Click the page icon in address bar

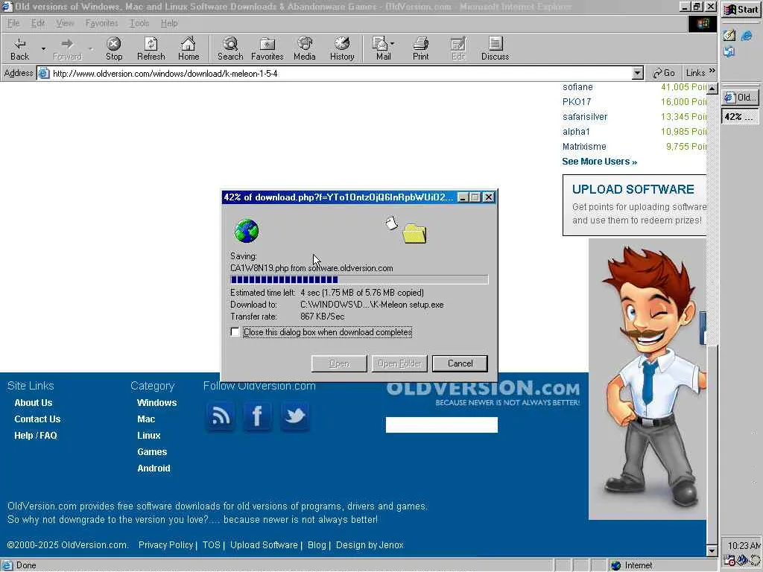(x=44, y=74)
